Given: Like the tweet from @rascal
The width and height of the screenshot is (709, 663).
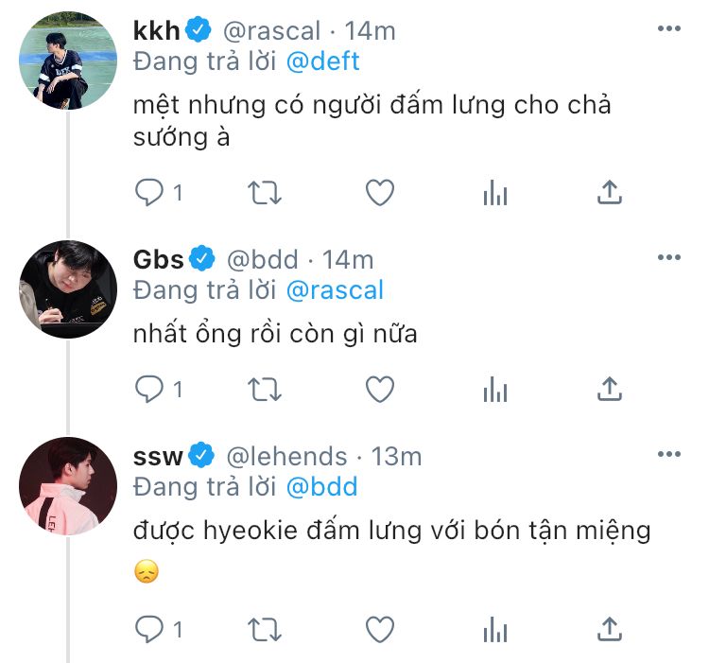Looking at the screenshot, I should coord(379,193).
